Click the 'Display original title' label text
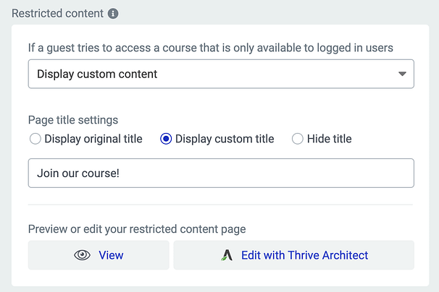 coord(93,139)
